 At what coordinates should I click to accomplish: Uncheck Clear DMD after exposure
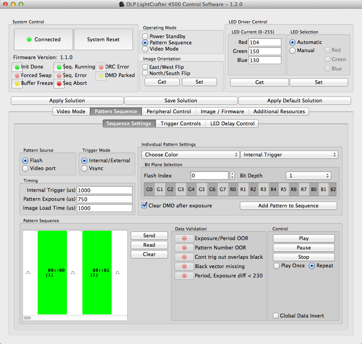pyautogui.click(x=145, y=205)
